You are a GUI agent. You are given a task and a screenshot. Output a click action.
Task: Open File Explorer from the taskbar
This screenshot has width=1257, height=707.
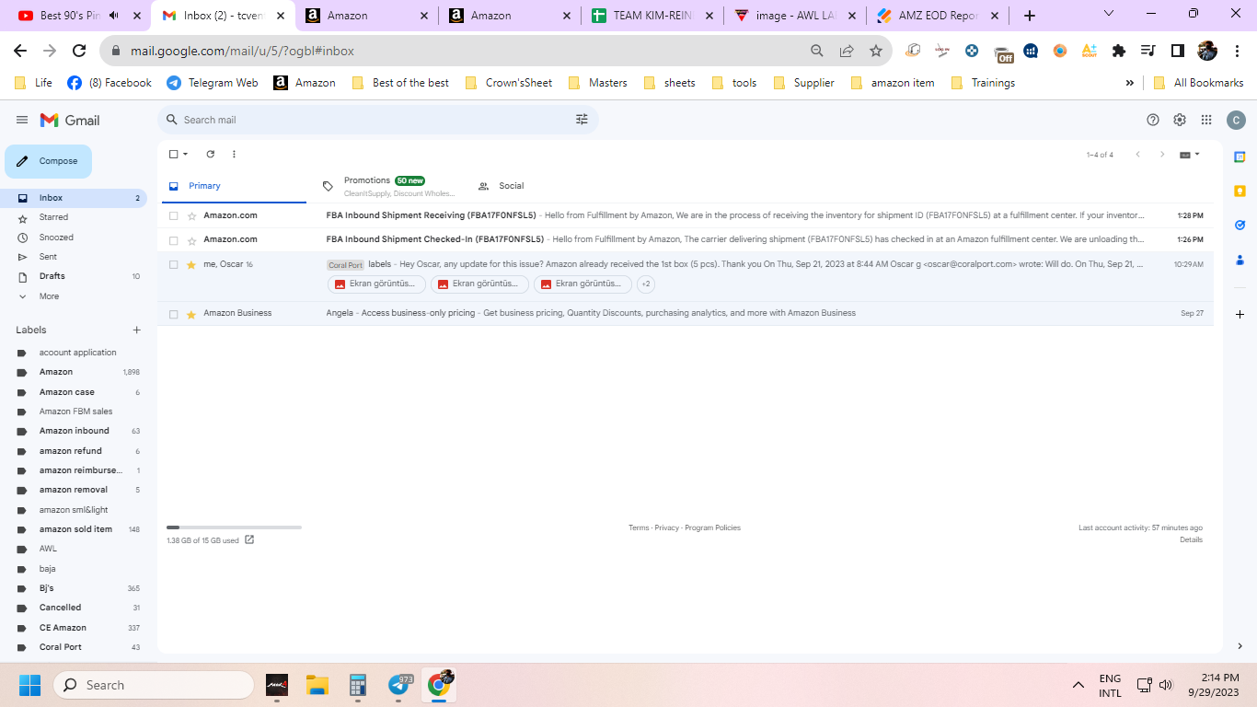coord(317,685)
